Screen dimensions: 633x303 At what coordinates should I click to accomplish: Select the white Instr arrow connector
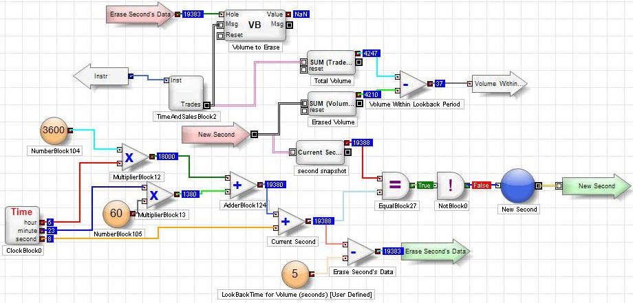pyautogui.click(x=100, y=76)
